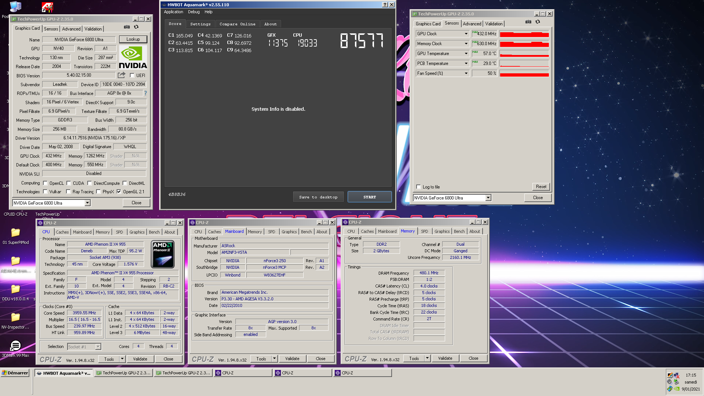Toggle the CUDA checkbox

69,183
